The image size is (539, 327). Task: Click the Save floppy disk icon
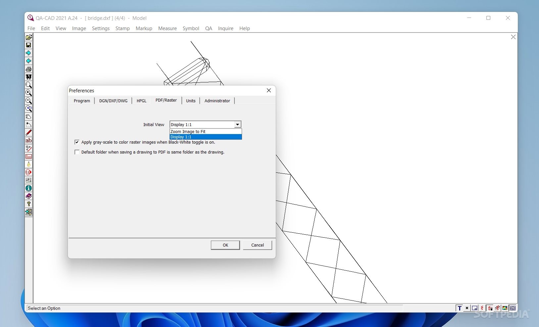tap(29, 45)
